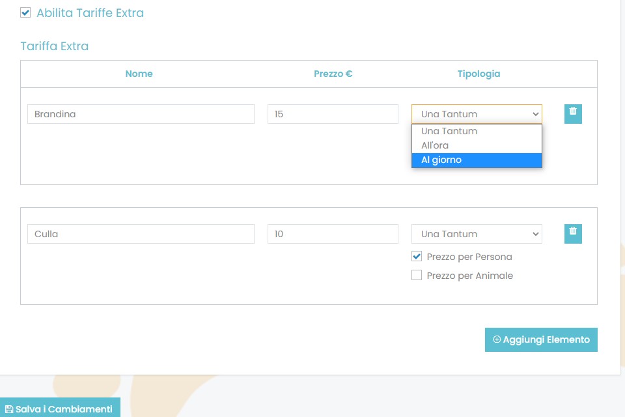Click the price field containing 15
Screen dimensions: 625x417
click(333, 114)
